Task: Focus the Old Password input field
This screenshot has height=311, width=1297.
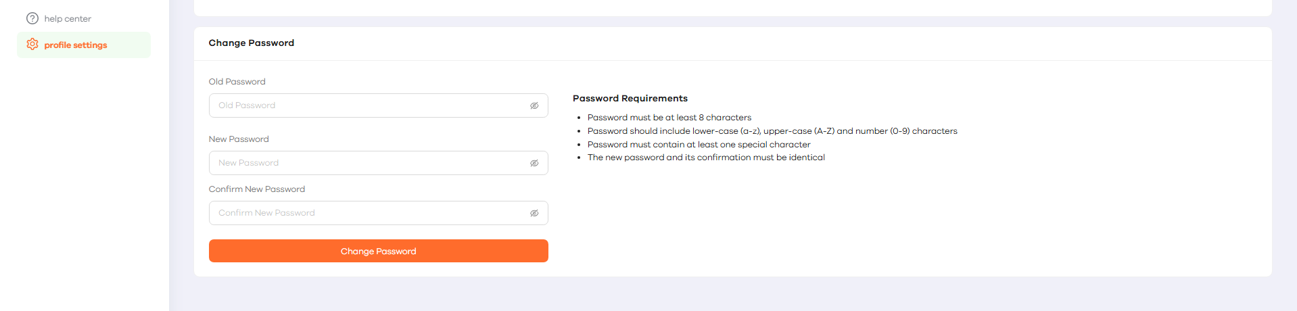Action: pyautogui.click(x=379, y=105)
